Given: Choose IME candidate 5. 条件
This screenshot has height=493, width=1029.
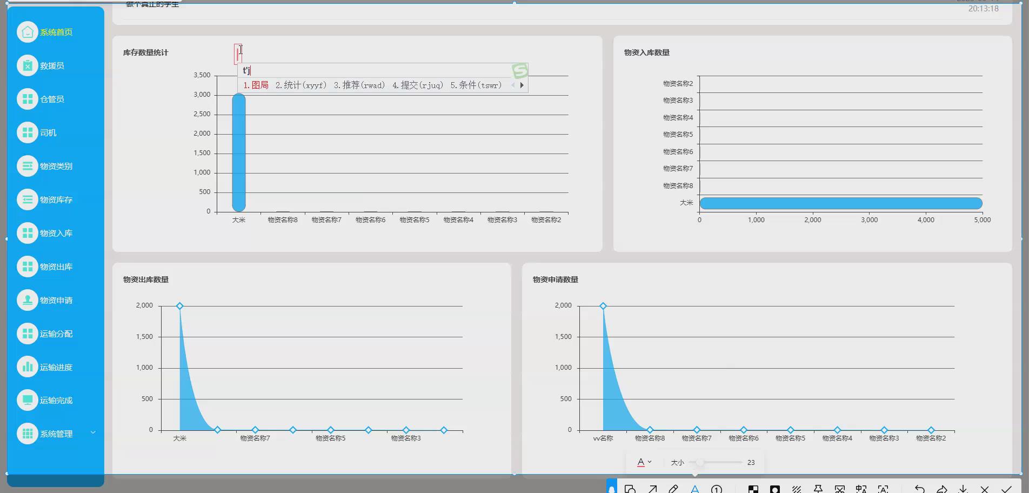Looking at the screenshot, I should [476, 85].
